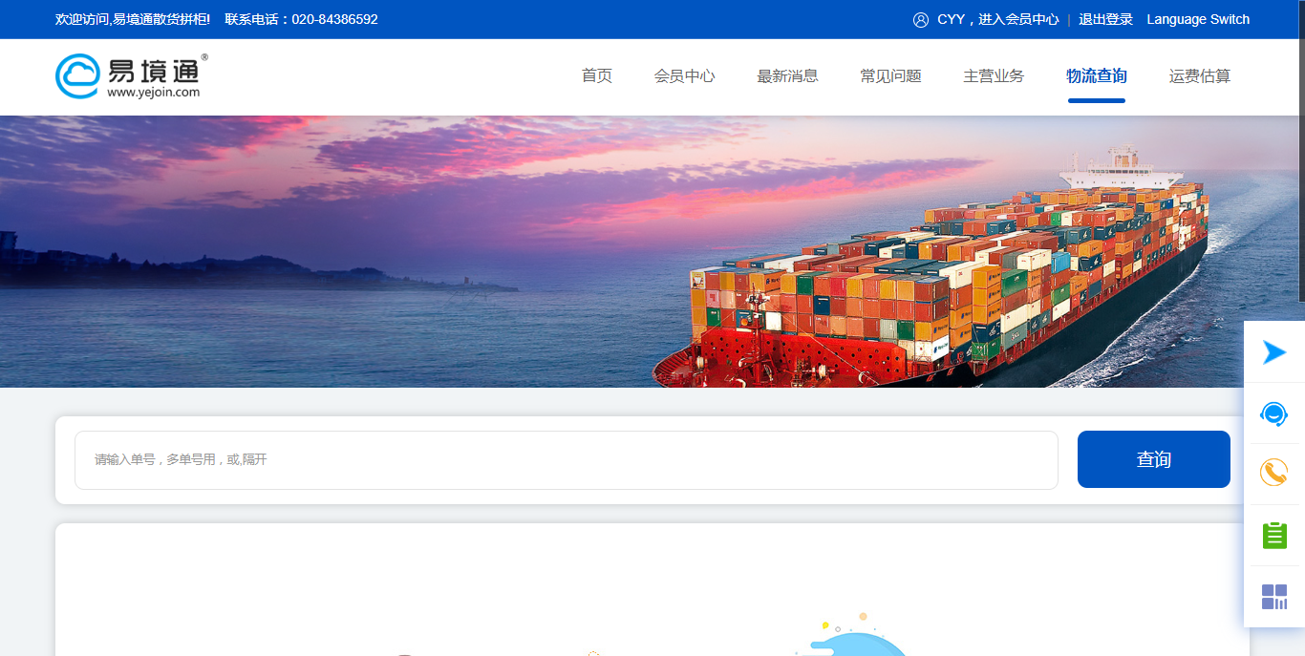This screenshot has height=656, width=1305.
Task: Open the 会员中心 navigation menu
Action: pos(685,76)
